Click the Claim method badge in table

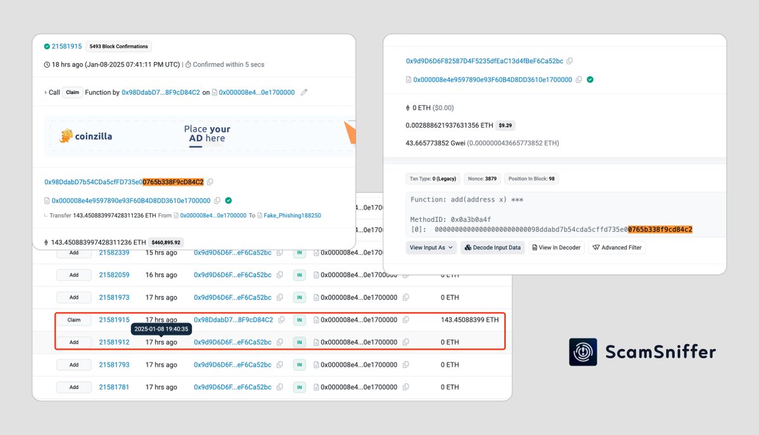(x=74, y=320)
